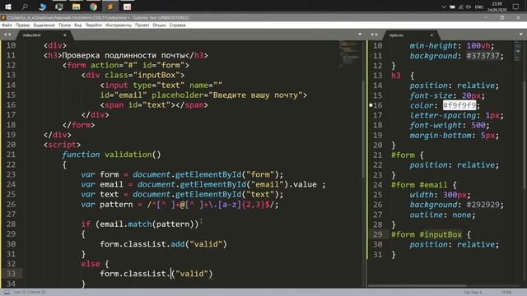Click the 'else {' statement on line 32
This screenshot has height=296, width=527.
pyautogui.click(x=95, y=264)
